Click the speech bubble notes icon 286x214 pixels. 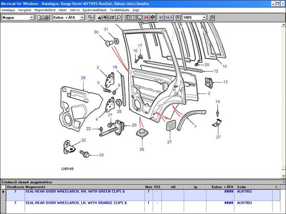[x=177, y=17]
